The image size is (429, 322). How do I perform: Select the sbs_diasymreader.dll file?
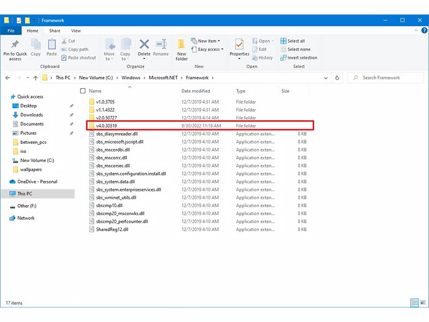coord(117,134)
